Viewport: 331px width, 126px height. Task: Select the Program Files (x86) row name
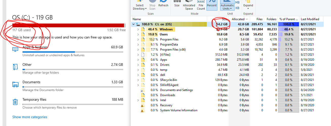(x=173, y=50)
